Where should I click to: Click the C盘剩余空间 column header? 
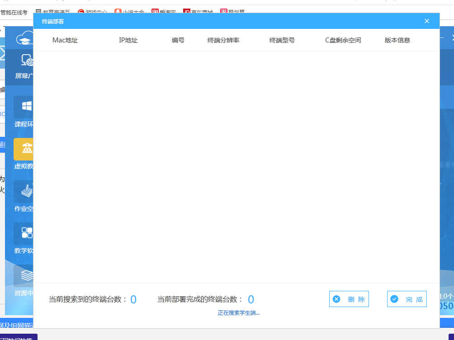tap(343, 40)
